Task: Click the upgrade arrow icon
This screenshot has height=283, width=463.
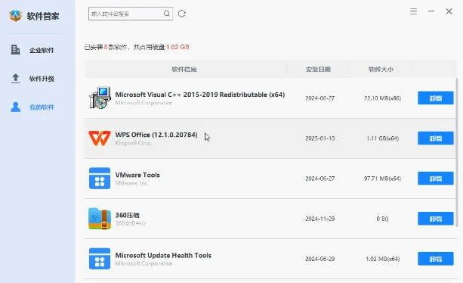Action: click(15, 79)
